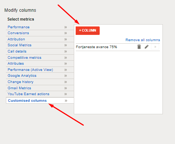Remove all columns link
Screen dimensions: 175x144
tap(143, 40)
